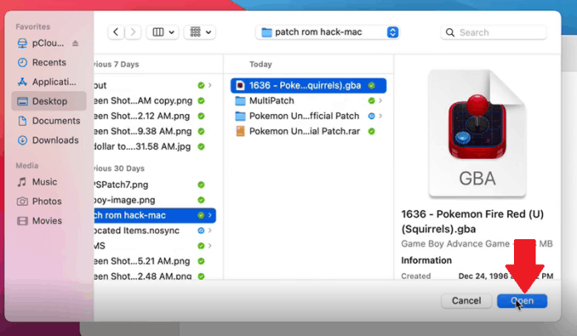This screenshot has width=577, height=336.
Task: Click the Music note icon
Action: coord(22,182)
